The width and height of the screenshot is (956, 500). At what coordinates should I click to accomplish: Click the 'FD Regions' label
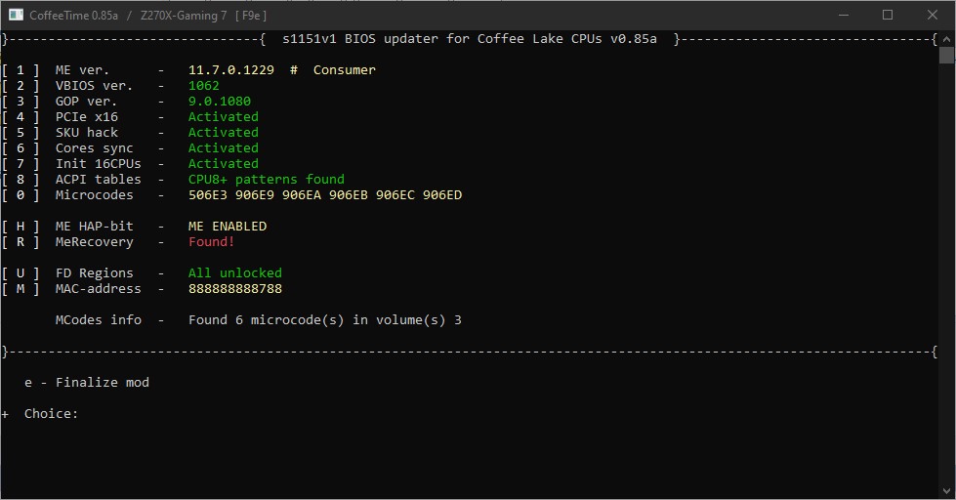tap(95, 273)
